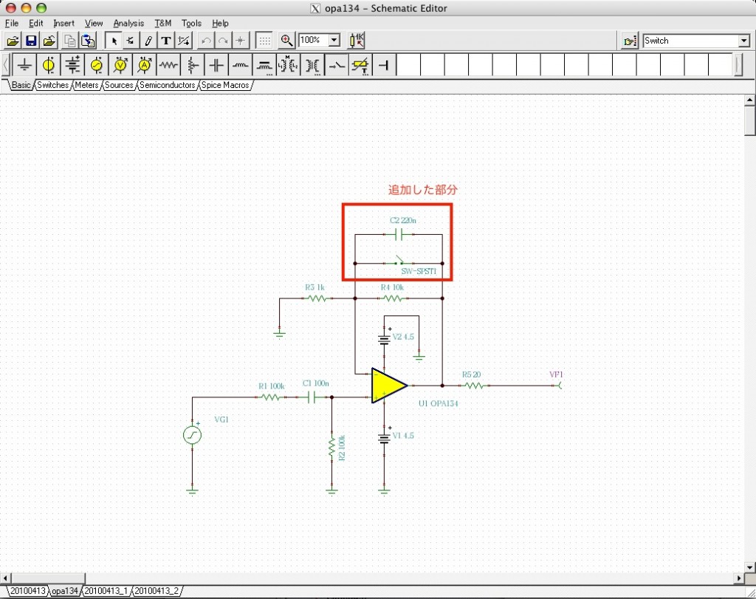Choose the capacitor component icon
This screenshot has width=756, height=599.
click(x=216, y=66)
